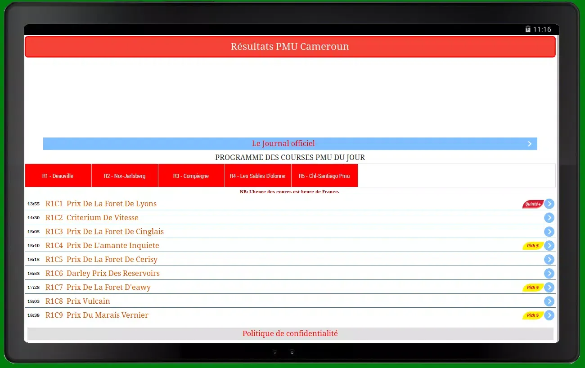The width and height of the screenshot is (585, 368).
Task: Click the battery status icon
Action: point(528,29)
